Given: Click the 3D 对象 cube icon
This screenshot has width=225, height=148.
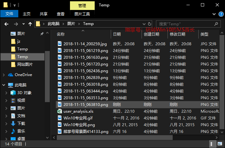Looking at the screenshot, I should [x=13, y=93].
